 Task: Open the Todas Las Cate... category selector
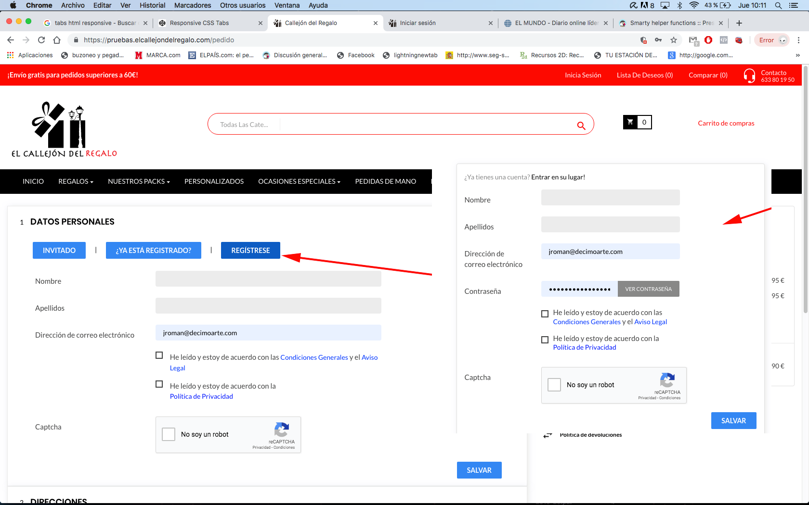click(x=244, y=125)
